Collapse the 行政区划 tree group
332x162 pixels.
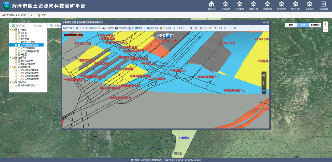[11, 82]
